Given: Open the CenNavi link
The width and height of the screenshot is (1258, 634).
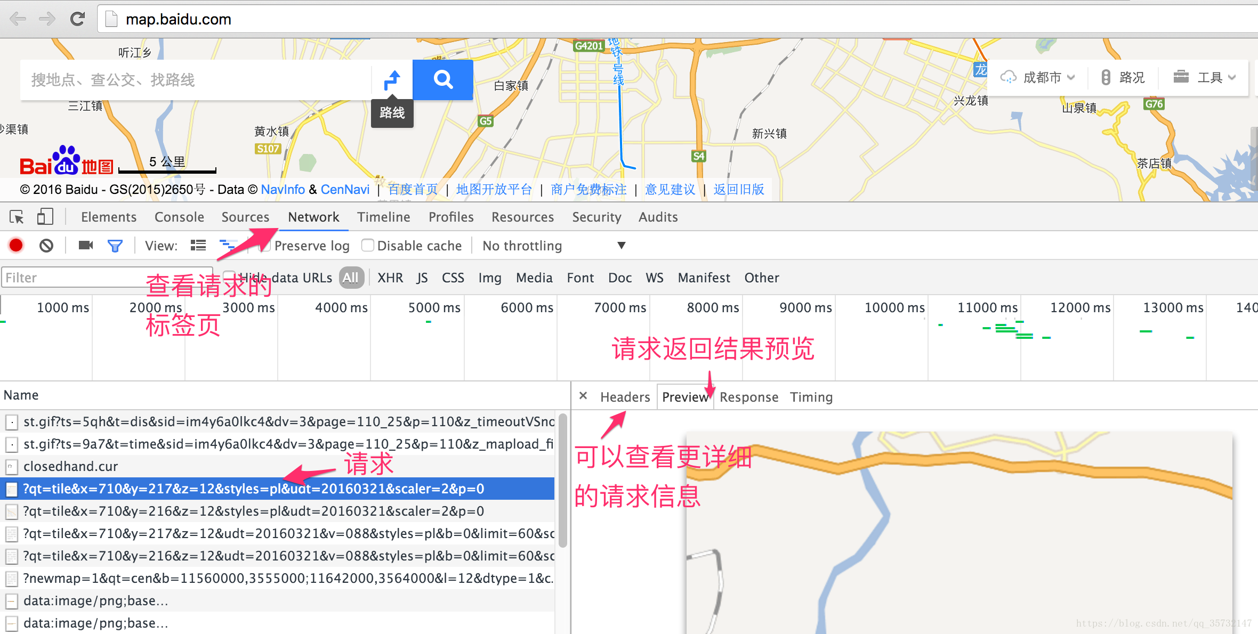Looking at the screenshot, I should point(345,190).
